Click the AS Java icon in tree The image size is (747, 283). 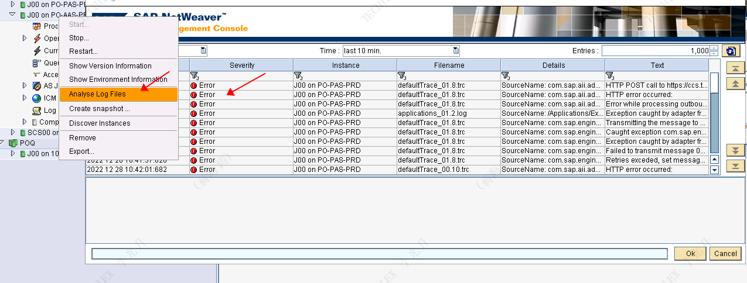coord(36,86)
